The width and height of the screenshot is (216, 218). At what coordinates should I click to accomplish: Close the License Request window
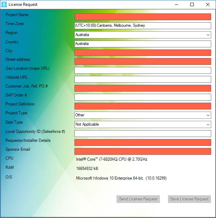[208, 4]
